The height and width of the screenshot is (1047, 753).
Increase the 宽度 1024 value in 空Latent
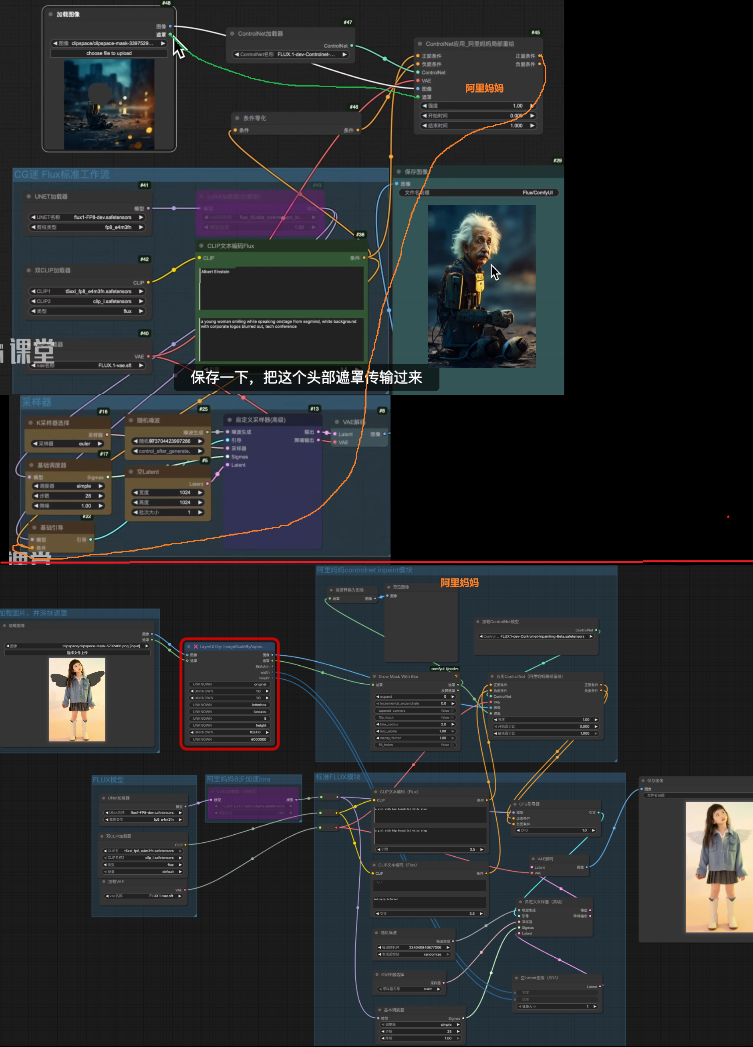[200, 493]
